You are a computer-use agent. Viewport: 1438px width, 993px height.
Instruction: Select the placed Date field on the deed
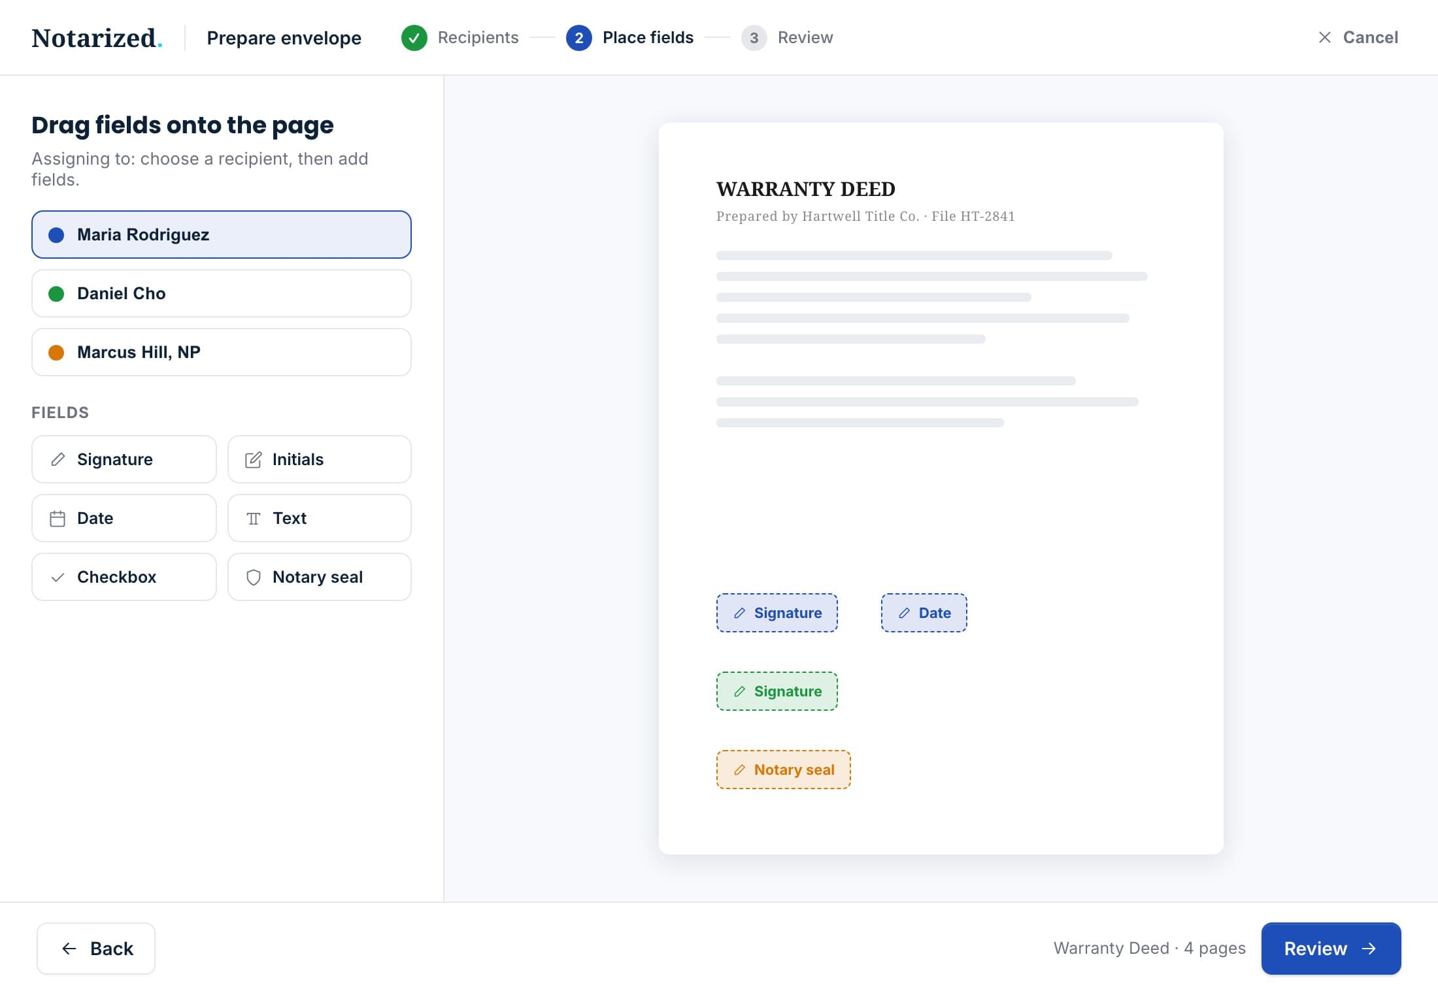click(924, 613)
